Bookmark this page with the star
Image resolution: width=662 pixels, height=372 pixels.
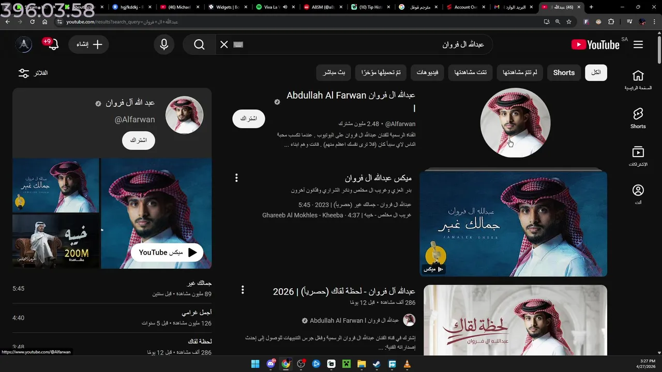569,22
